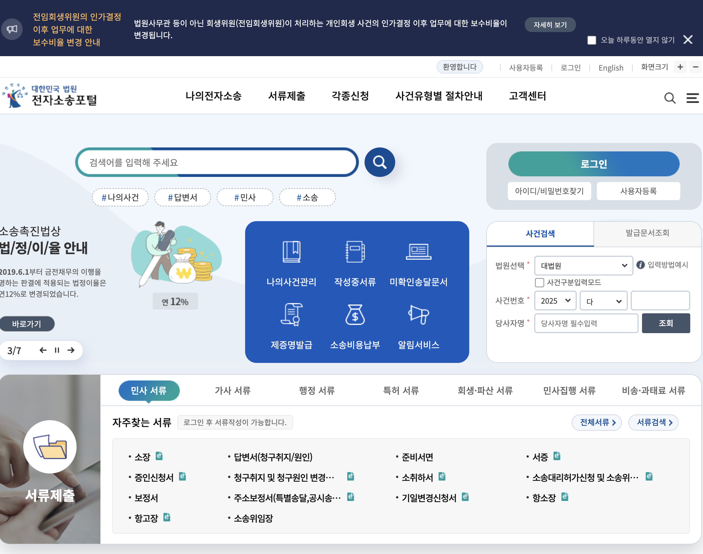Pause the rotating banner carousel

click(x=57, y=350)
